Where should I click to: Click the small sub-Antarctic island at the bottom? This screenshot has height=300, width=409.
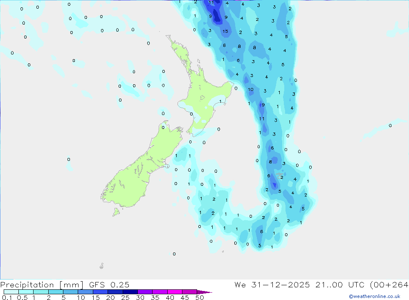[x=102, y=266]
